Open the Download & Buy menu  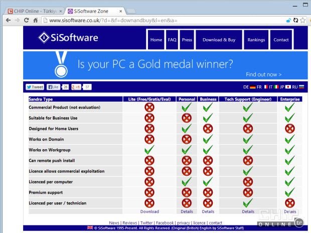pos(219,40)
